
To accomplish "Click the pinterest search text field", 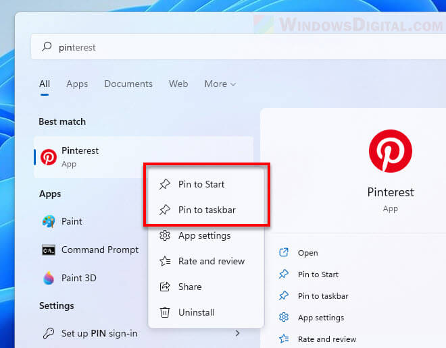I will 239,47.
